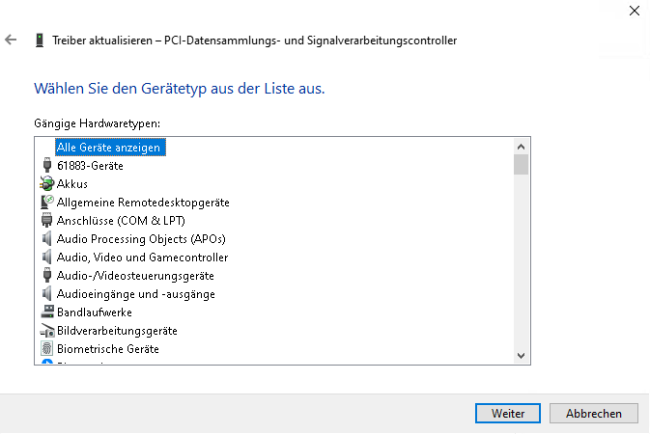Click the Audio Processing Objects speaker icon
The image size is (650, 434).
point(47,238)
